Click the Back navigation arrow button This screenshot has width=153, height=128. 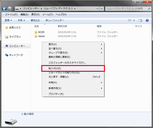tap(4, 9)
